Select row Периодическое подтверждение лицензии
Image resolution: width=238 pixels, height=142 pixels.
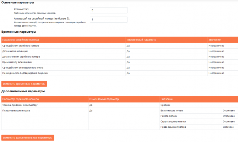120,73
